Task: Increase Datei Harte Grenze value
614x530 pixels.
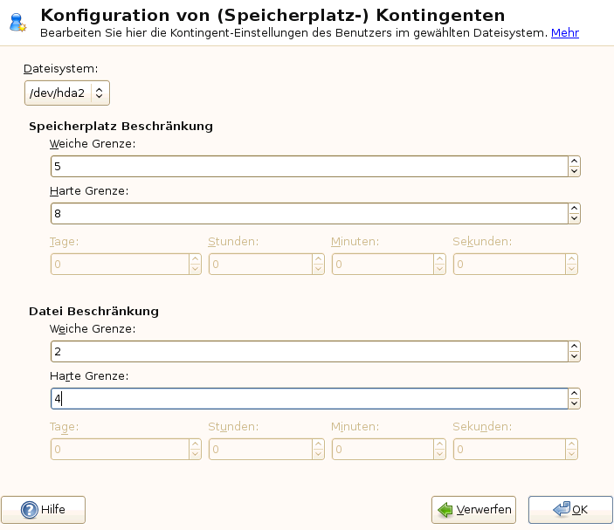Action: (574, 393)
